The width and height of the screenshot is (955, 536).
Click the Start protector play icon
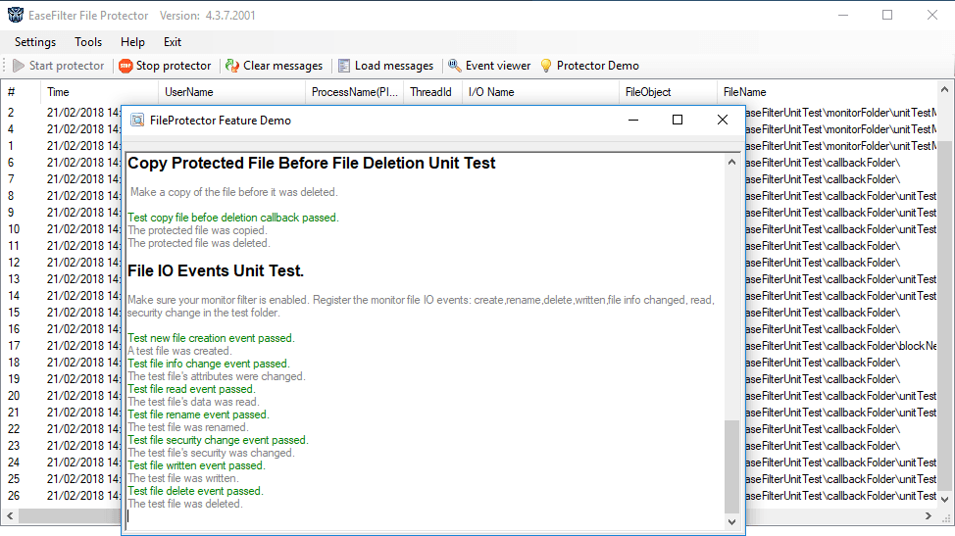19,66
